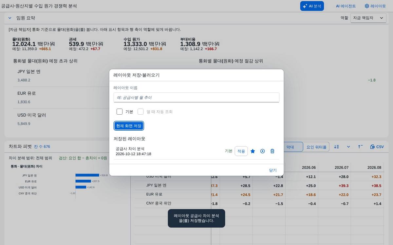
Task: Select JPY 일본 엔 in overrun list
Action: tap(29, 72)
